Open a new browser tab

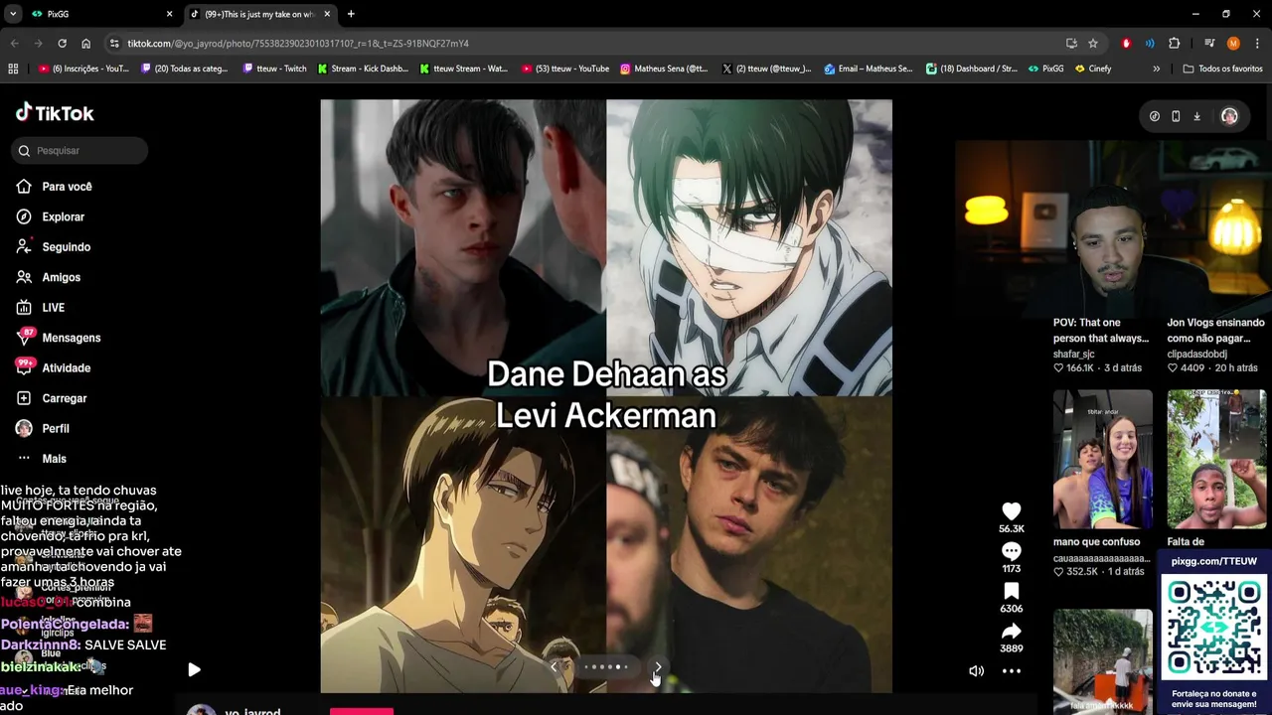coord(351,14)
